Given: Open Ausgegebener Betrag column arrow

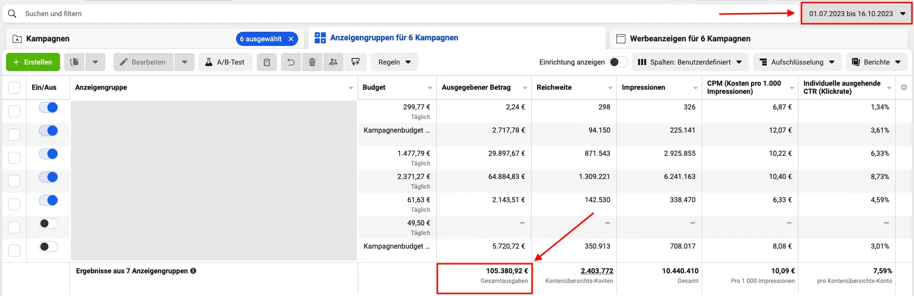Looking at the screenshot, I should (525, 88).
